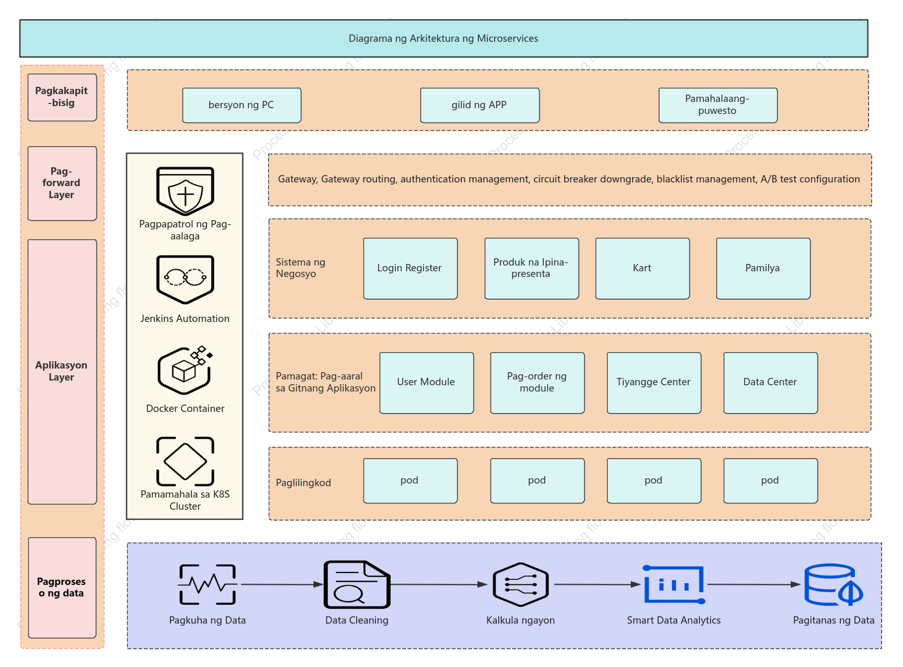The image size is (903, 667).
Task: Select the Tiyangge Center box
Action: pyautogui.click(x=654, y=383)
